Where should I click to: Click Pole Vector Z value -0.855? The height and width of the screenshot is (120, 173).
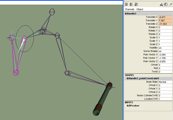coord(165,62)
